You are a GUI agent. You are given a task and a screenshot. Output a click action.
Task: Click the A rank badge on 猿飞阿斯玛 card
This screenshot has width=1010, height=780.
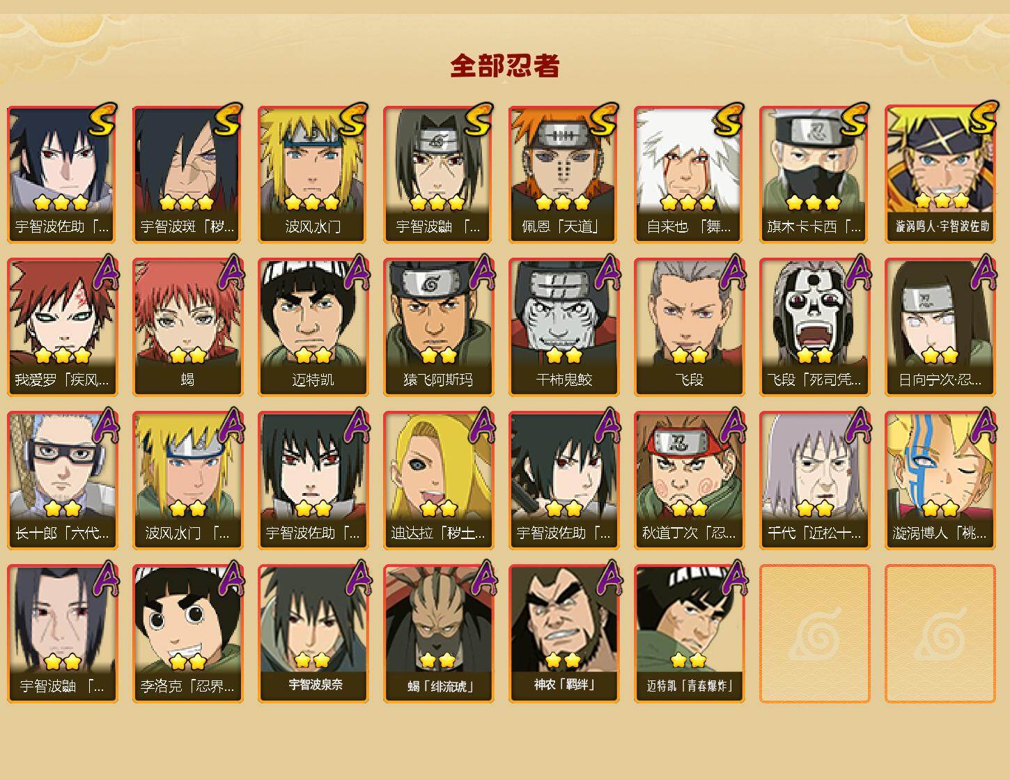point(481,272)
